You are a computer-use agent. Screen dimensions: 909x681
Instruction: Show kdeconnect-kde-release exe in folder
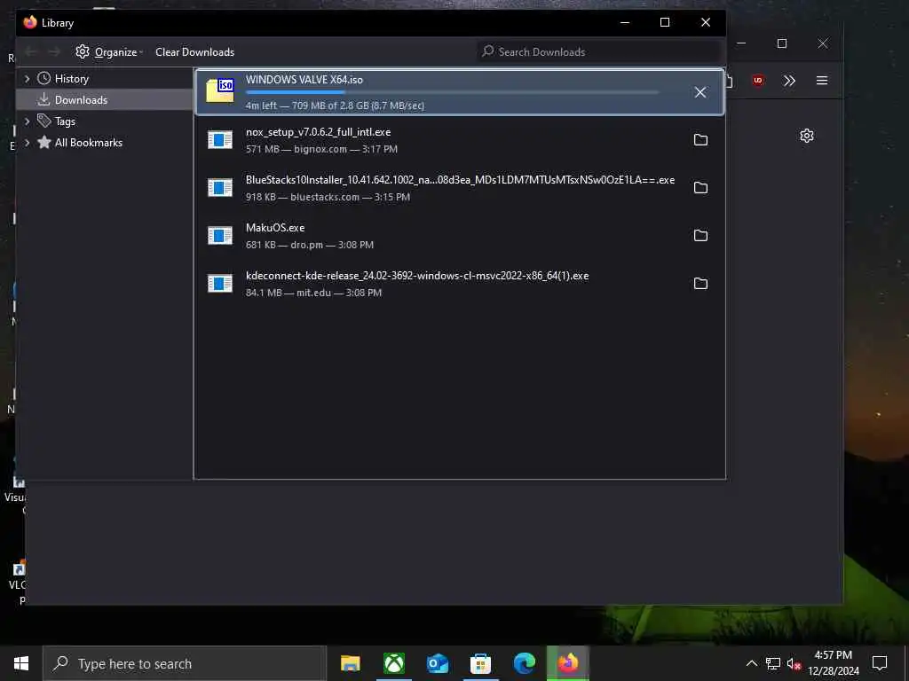pyautogui.click(x=700, y=284)
